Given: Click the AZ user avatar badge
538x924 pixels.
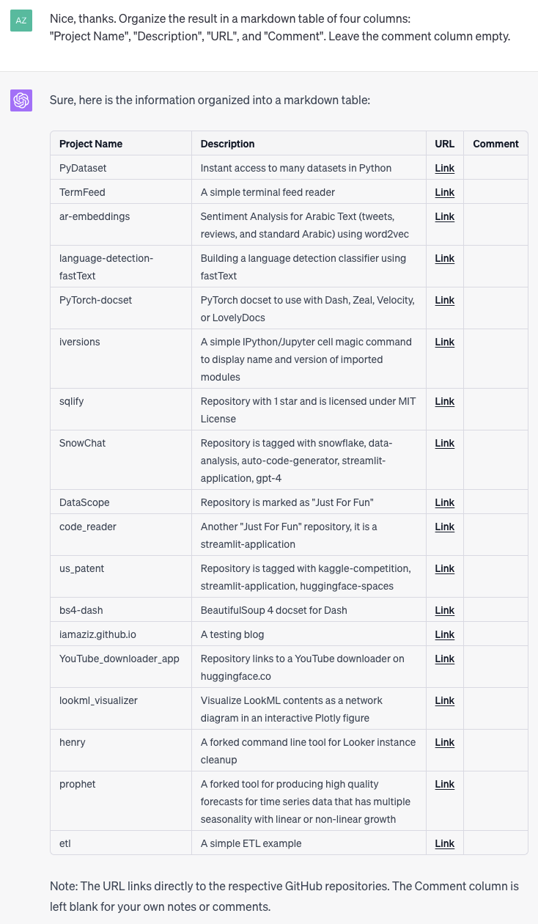Looking at the screenshot, I should 21,21.
